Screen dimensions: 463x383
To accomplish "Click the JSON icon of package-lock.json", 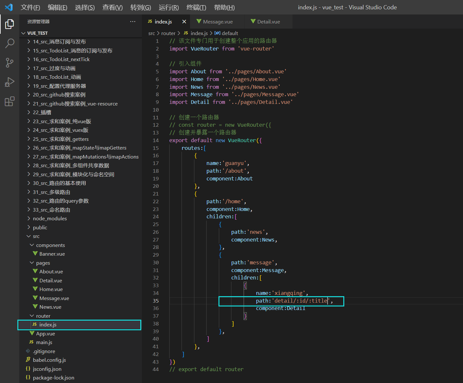I will point(28,378).
